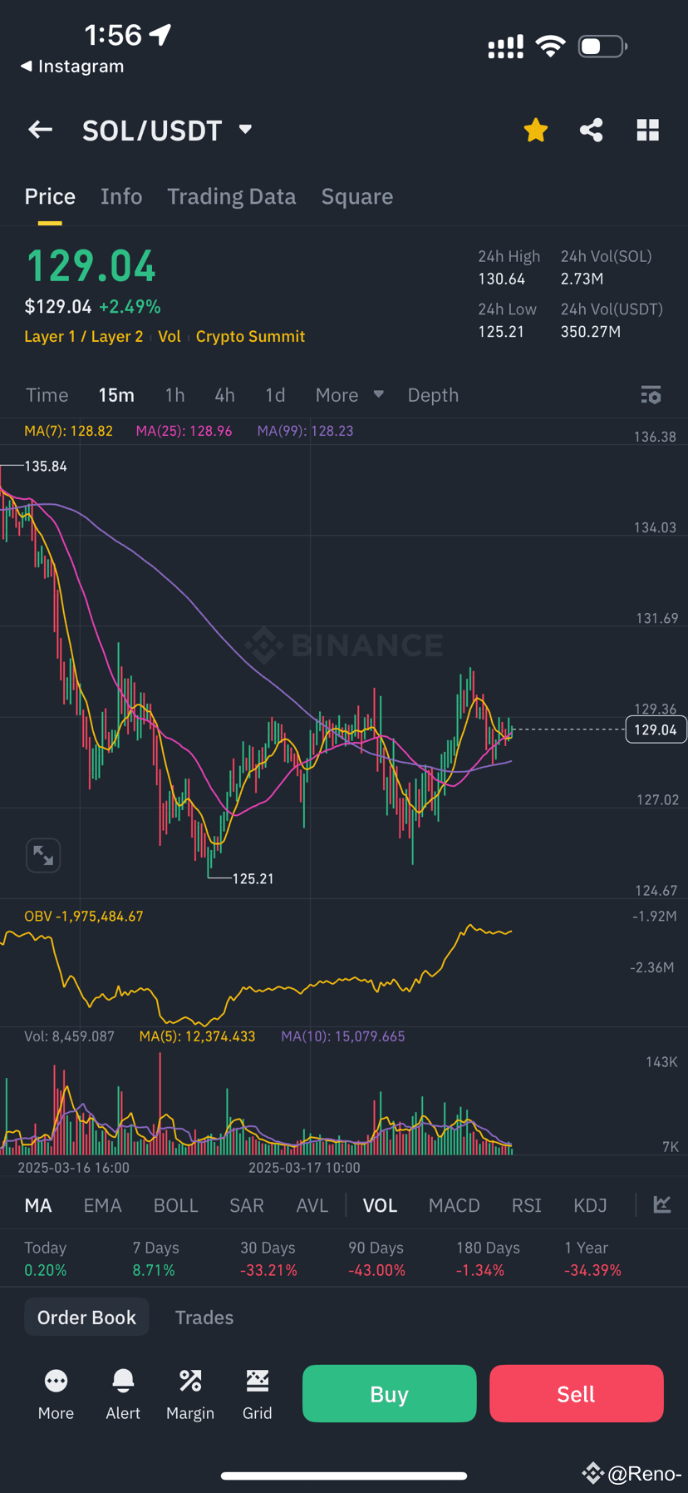
Task: Tap the 24h Vol(USDT) 350.27M value
Action: (591, 331)
